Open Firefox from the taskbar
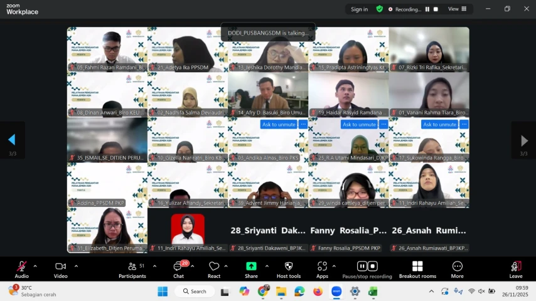The height and width of the screenshot is (301, 536). 318,292
